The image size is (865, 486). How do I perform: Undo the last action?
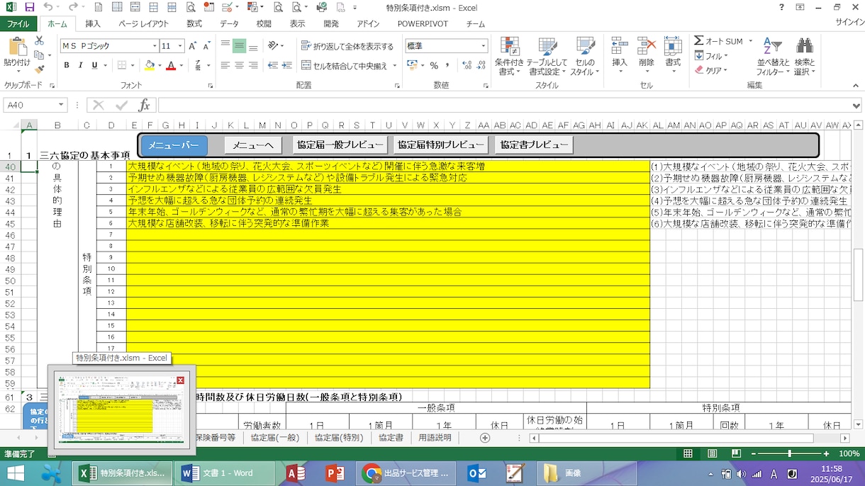[x=48, y=8]
